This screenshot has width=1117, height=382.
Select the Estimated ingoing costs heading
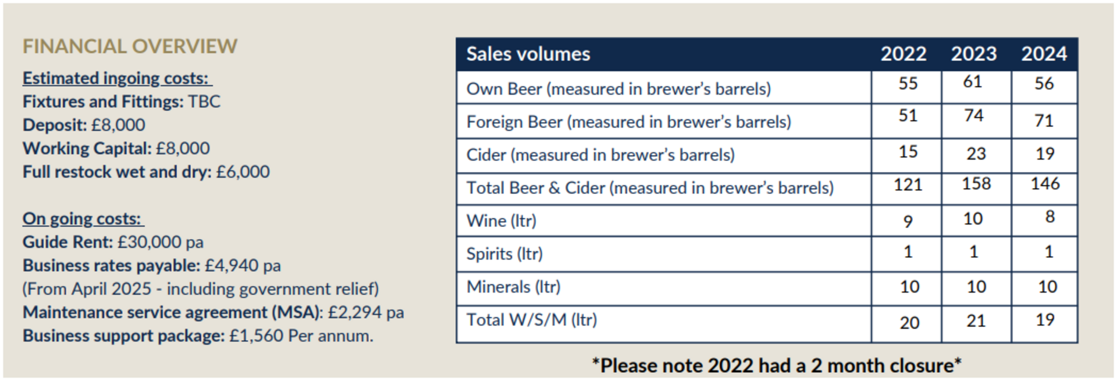118,78
